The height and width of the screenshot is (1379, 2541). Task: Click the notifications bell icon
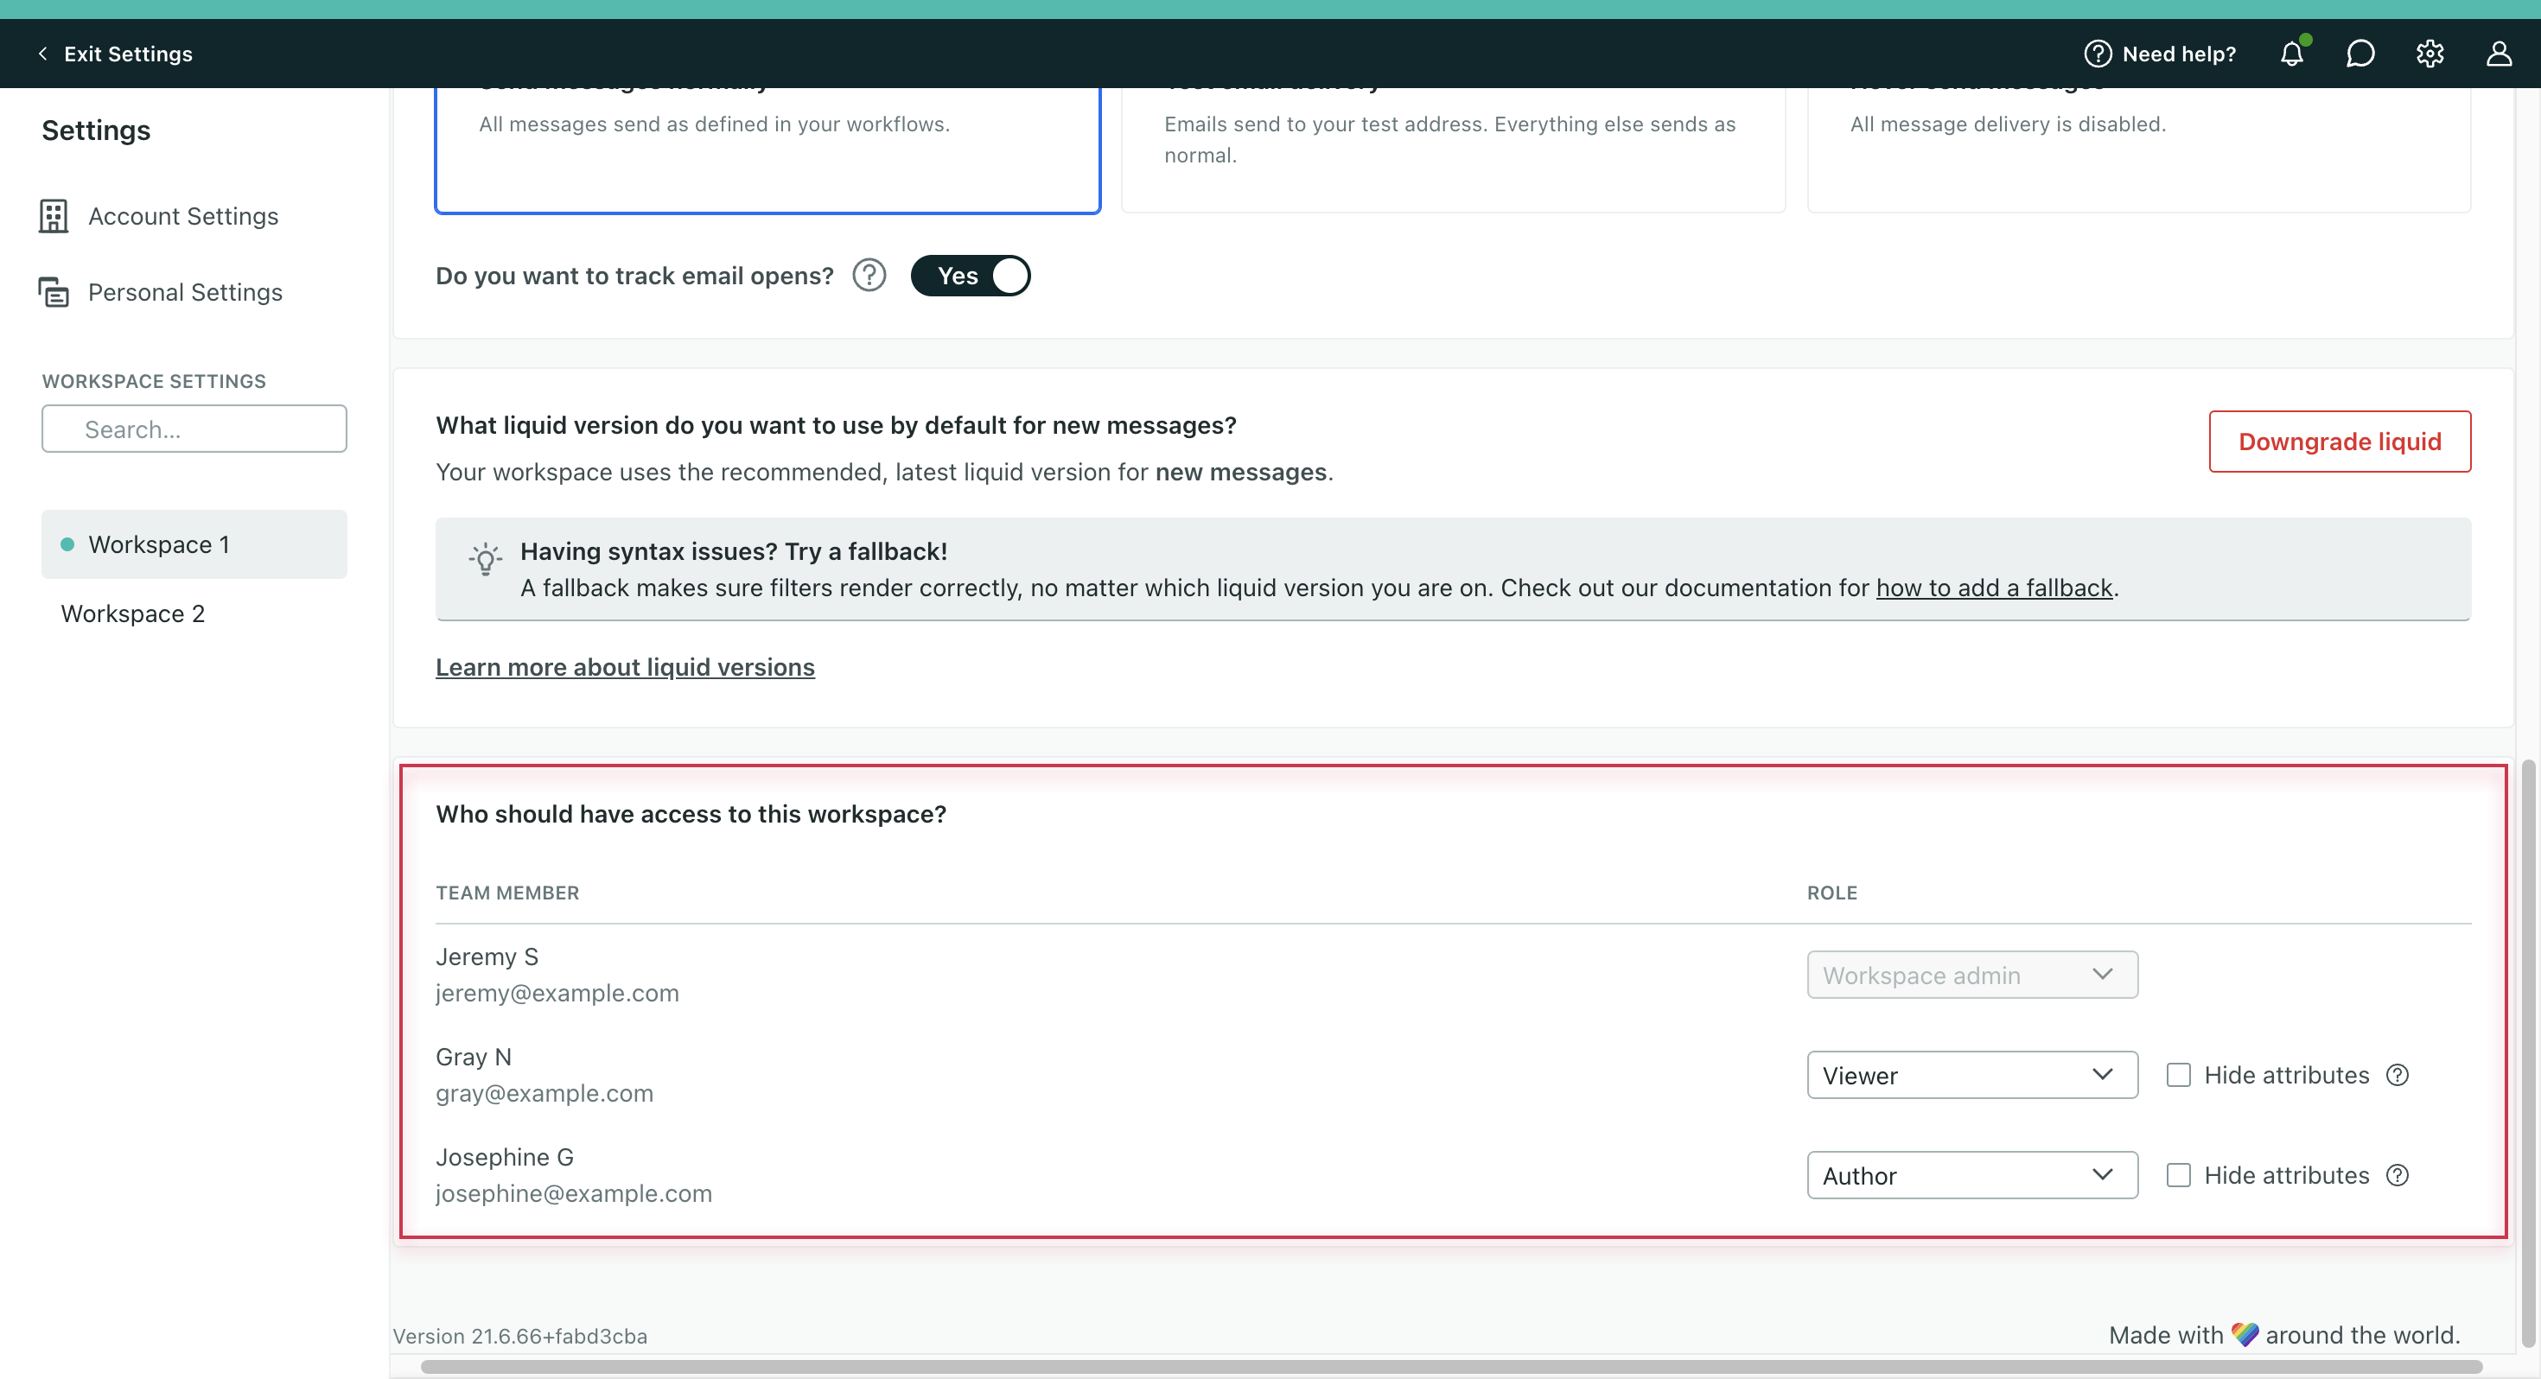click(x=2293, y=53)
